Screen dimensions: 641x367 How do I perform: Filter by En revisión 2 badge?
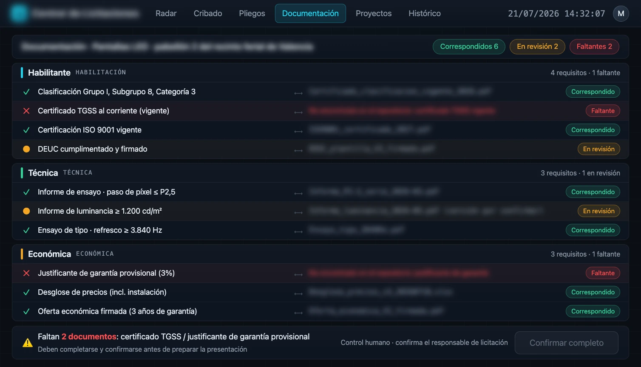click(537, 47)
